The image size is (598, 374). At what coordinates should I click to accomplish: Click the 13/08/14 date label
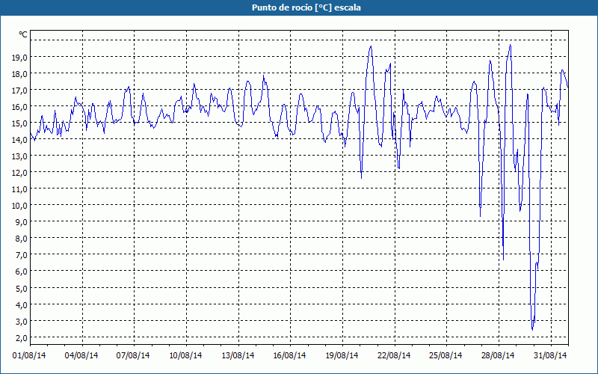pyautogui.click(x=238, y=355)
